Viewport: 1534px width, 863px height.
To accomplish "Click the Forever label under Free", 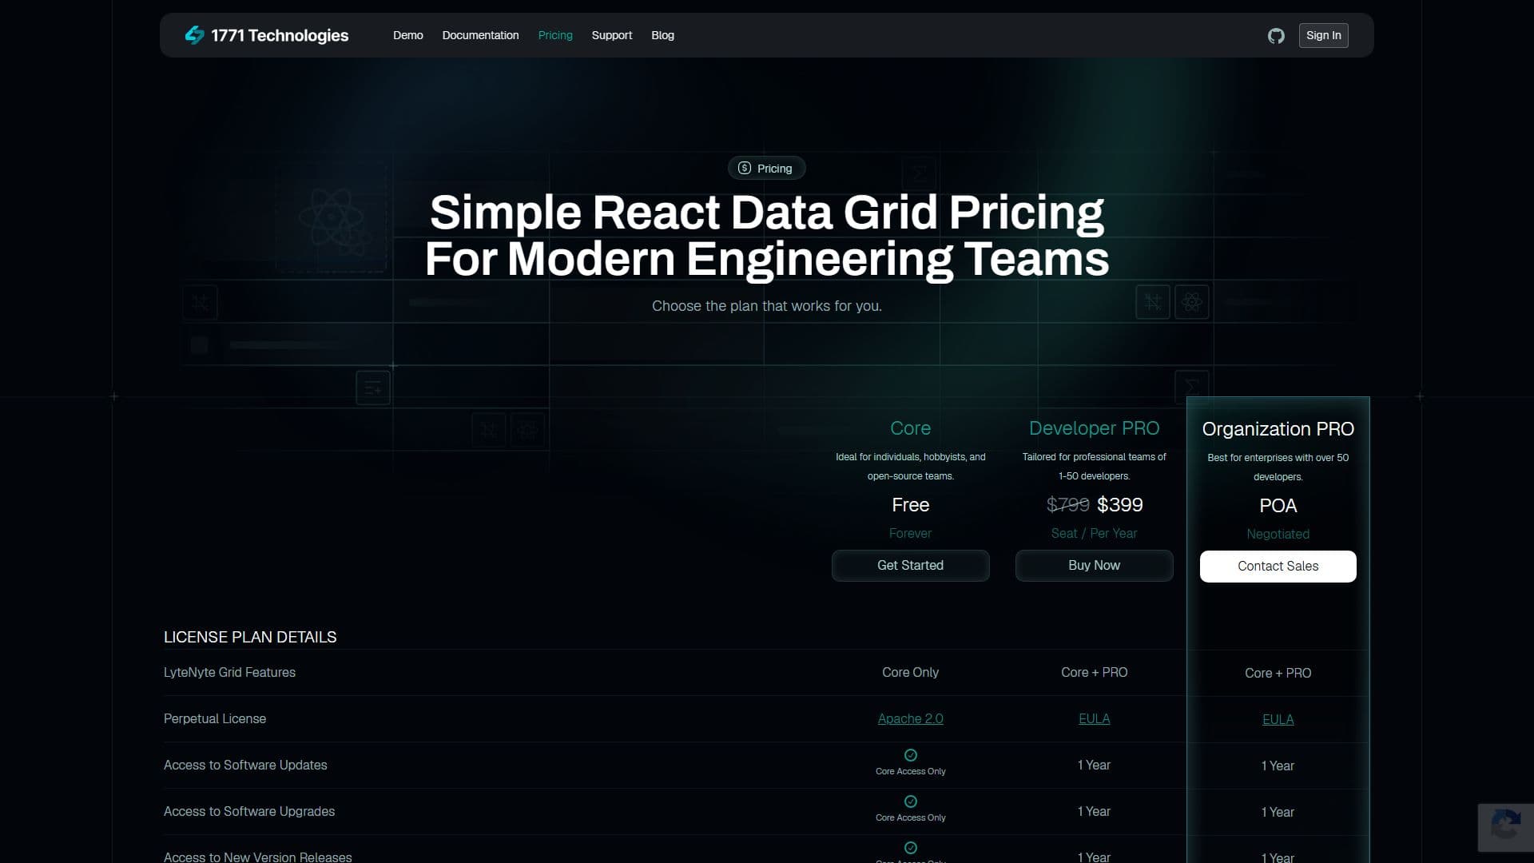I will click(x=911, y=533).
